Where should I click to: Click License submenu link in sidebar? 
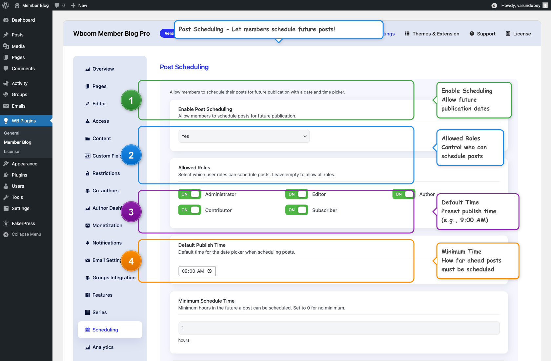click(x=11, y=151)
